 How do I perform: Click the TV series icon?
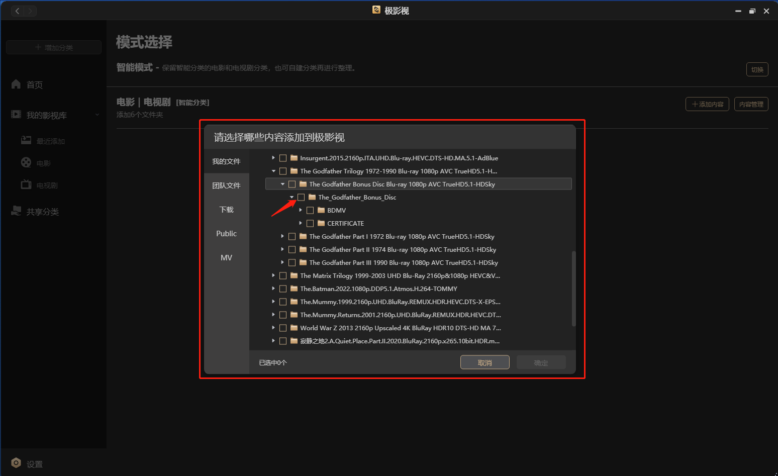click(26, 185)
